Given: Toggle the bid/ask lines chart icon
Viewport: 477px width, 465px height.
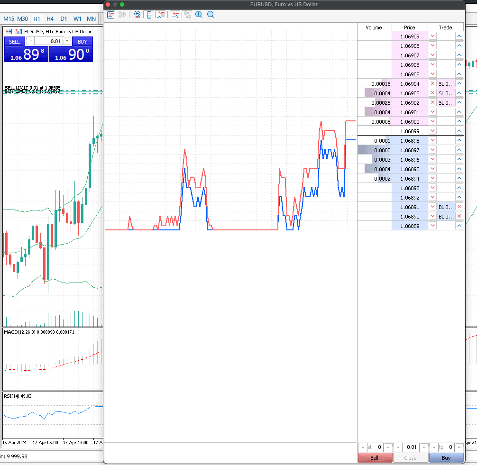Looking at the screenshot, I should [x=175, y=15].
